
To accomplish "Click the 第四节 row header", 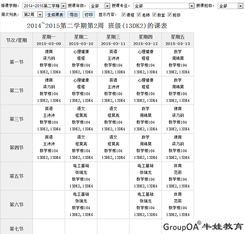I will 17,147.
